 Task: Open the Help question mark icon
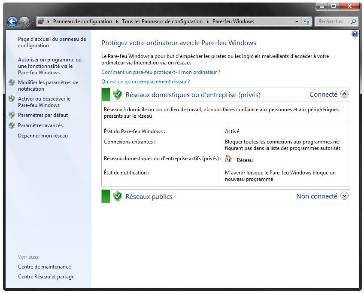click(355, 34)
